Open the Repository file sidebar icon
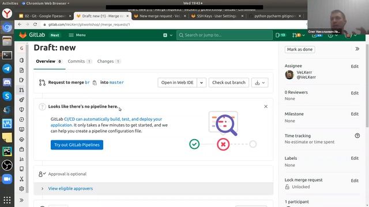Image resolution: width=369 pixels, height=207 pixels. click(21, 70)
